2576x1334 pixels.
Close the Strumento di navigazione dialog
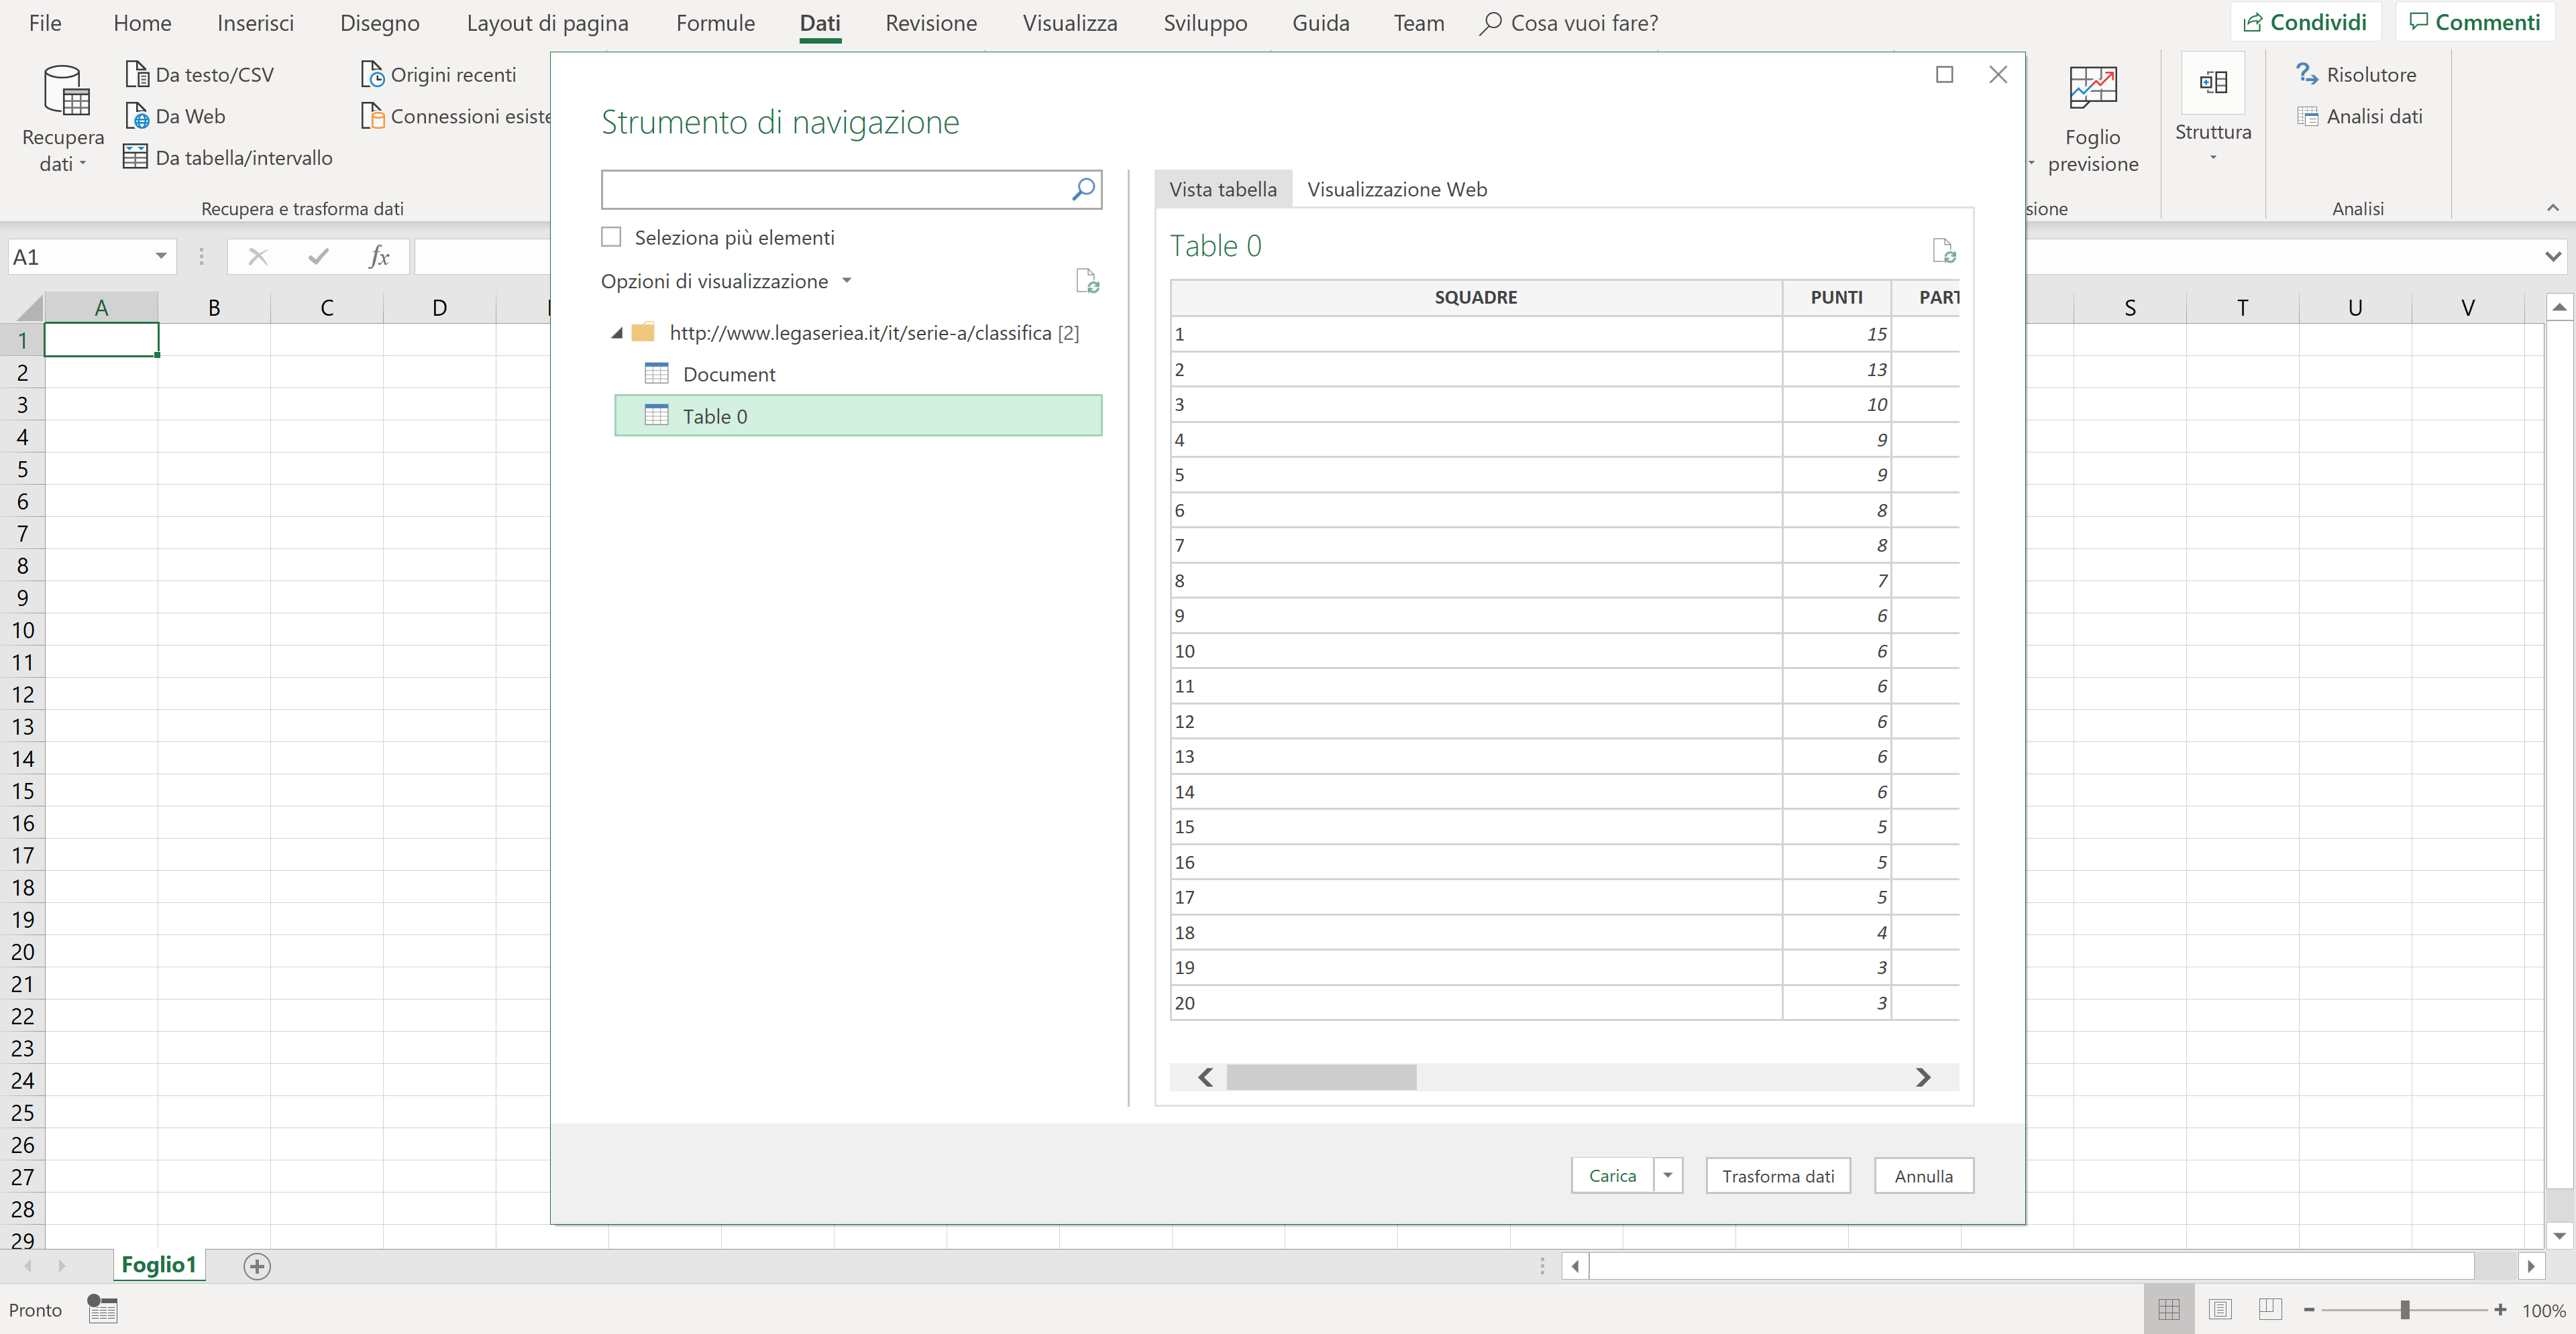coord(1997,74)
